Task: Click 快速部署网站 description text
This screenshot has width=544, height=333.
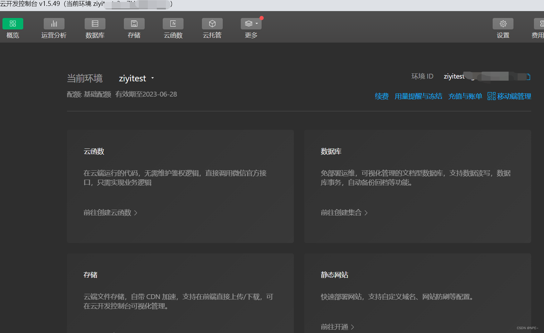Action: (397, 297)
